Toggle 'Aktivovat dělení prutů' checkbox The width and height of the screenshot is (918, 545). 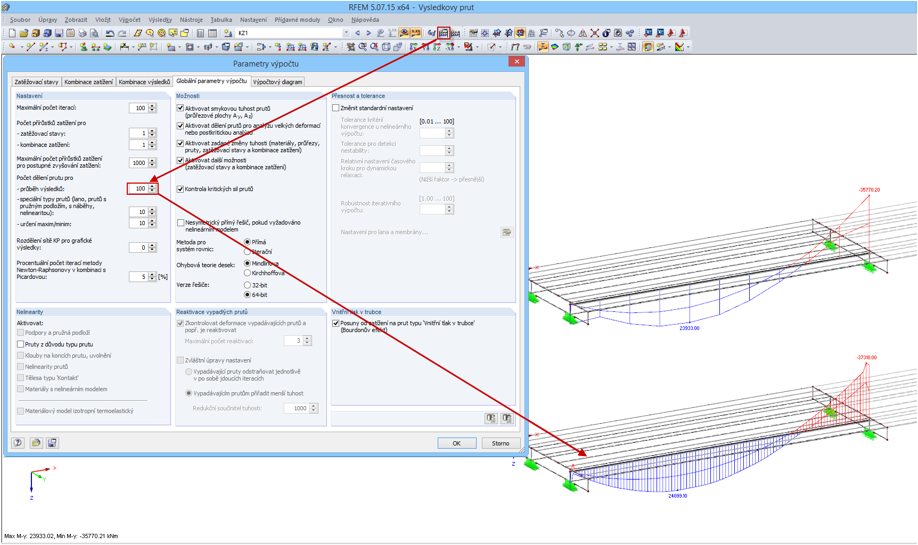(181, 126)
